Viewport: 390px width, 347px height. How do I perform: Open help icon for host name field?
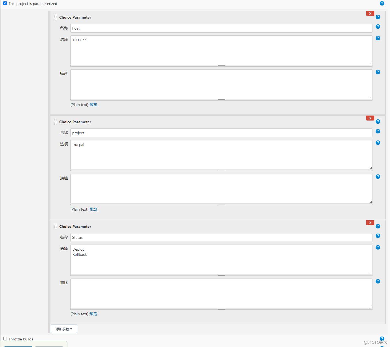click(378, 27)
